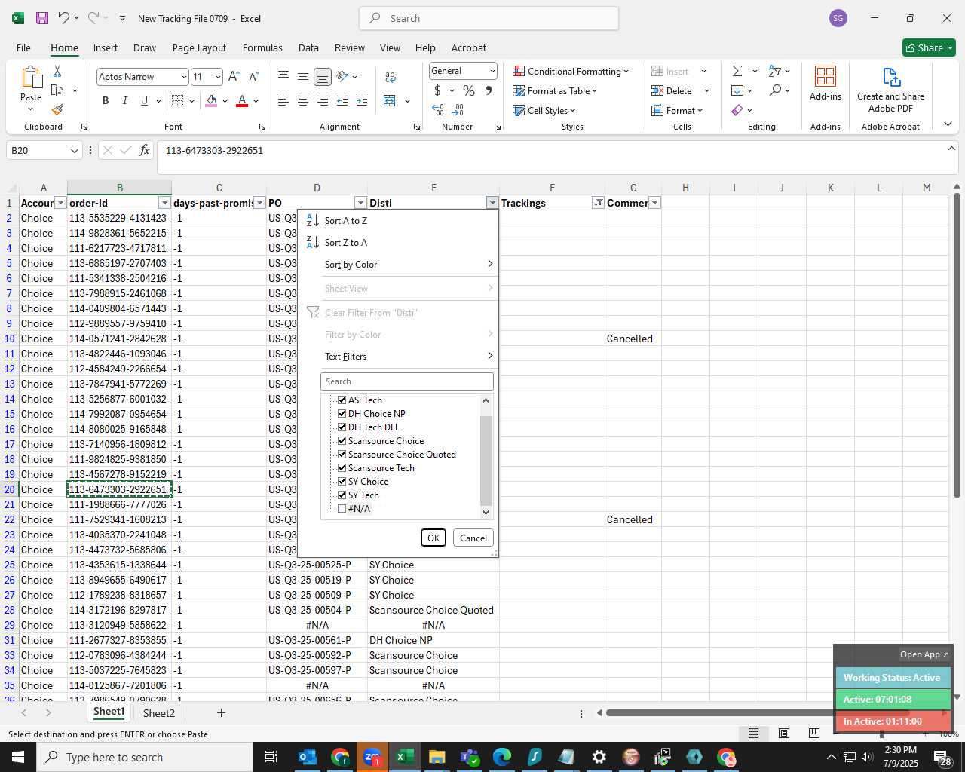Screen dimensions: 965x772
Task: Click the title bar Search field
Action: (x=489, y=18)
